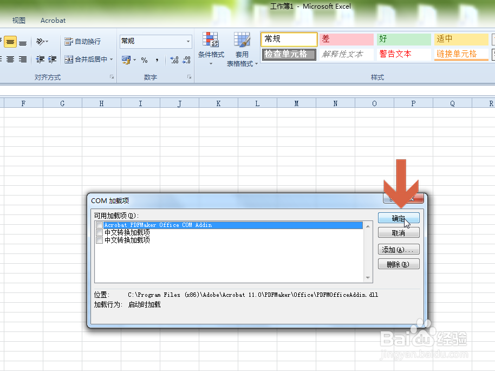Click 添加(A)... button
495x371 pixels.
399,250
